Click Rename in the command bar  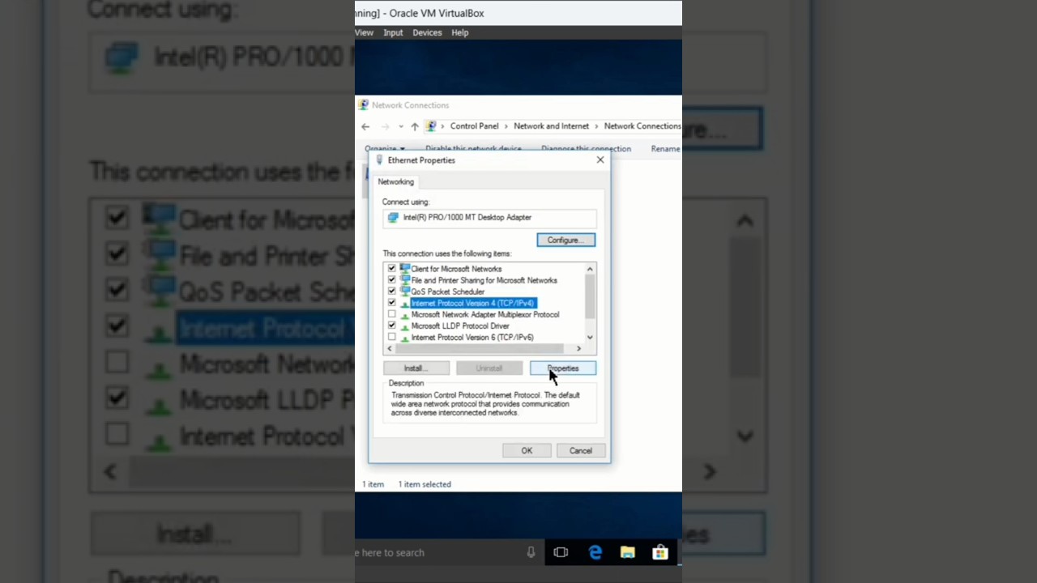(665, 149)
